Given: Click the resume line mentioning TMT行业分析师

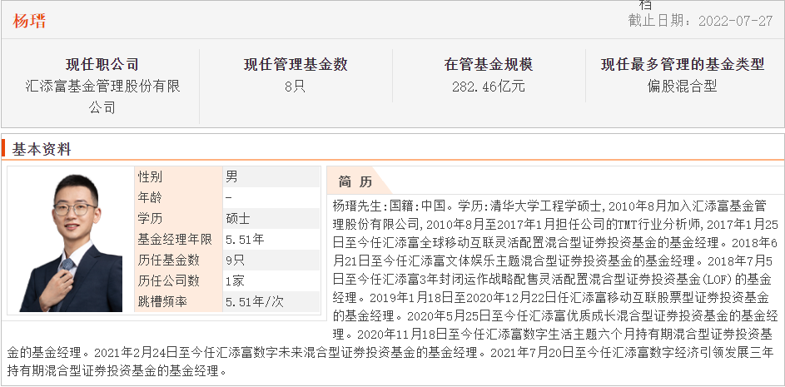Looking at the screenshot, I should click(x=556, y=224).
